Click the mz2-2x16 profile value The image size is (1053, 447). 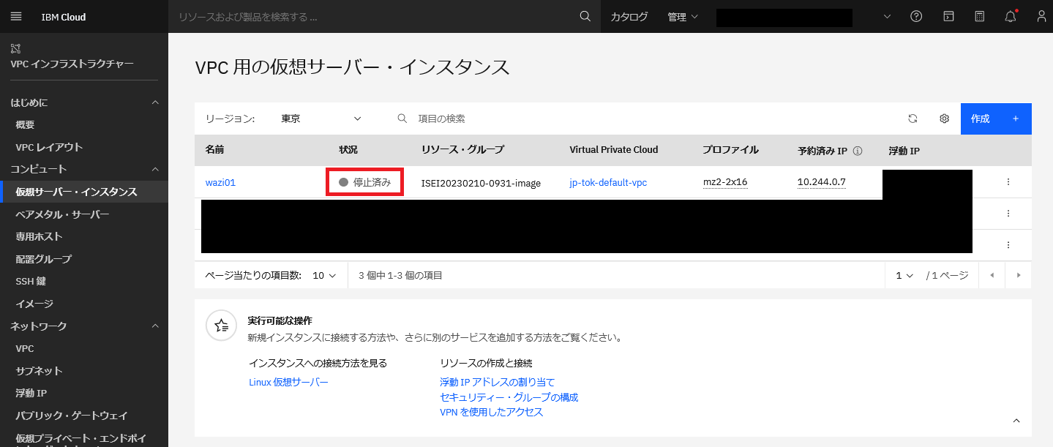725,182
